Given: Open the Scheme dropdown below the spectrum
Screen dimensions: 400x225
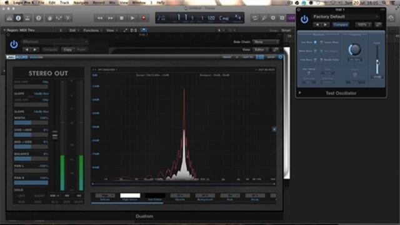Looking at the screenshot, I should coord(105,196).
